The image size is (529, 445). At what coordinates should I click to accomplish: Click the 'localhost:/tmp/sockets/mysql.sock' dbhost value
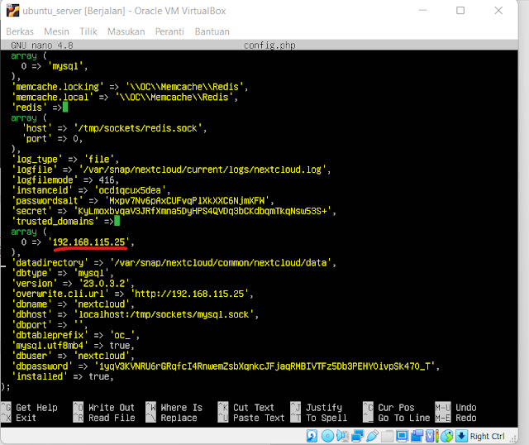[164, 314]
